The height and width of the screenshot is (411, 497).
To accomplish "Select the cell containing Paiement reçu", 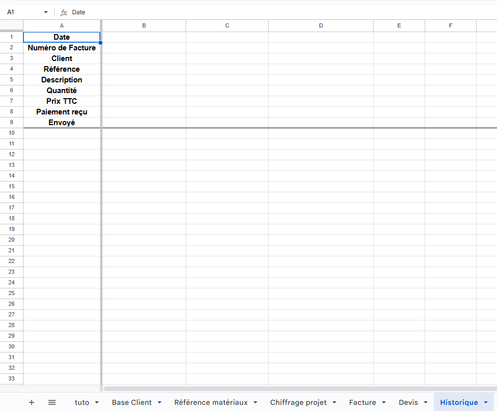I will pos(62,111).
